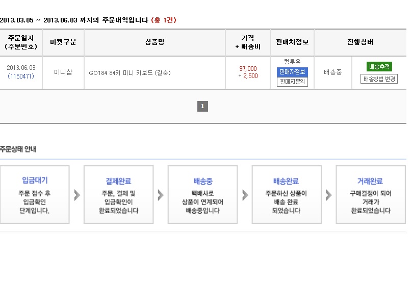Click the 판매처정보 column header
Viewport: 412px width, 281px height.
pyautogui.click(x=292, y=42)
